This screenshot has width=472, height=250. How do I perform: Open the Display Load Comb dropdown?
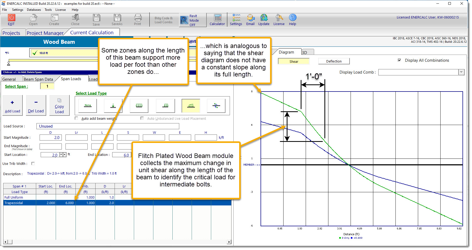461,72
